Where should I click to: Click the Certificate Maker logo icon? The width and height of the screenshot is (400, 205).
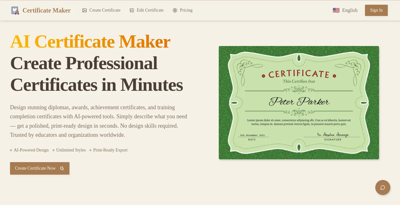15,10
